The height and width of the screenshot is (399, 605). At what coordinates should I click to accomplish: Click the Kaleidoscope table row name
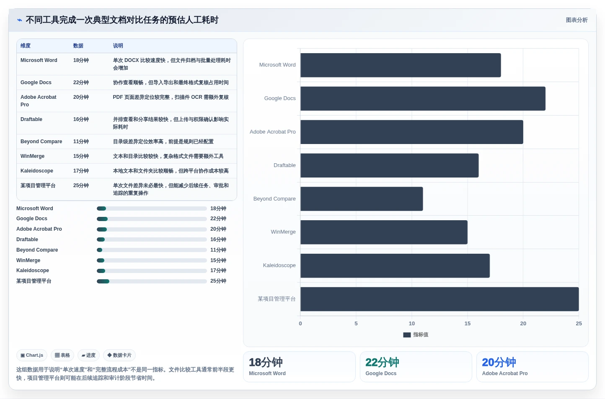[x=37, y=171]
